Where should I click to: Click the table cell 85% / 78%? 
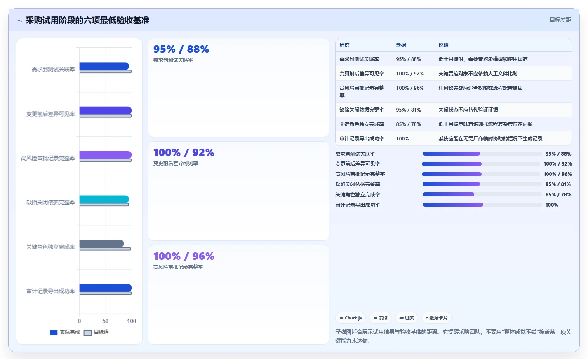pyautogui.click(x=408, y=124)
